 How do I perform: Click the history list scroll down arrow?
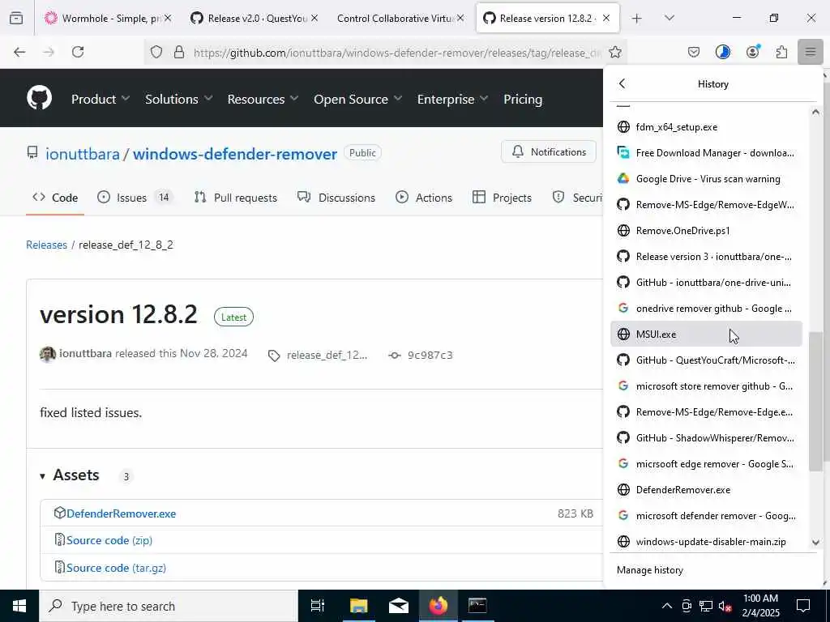tap(815, 542)
